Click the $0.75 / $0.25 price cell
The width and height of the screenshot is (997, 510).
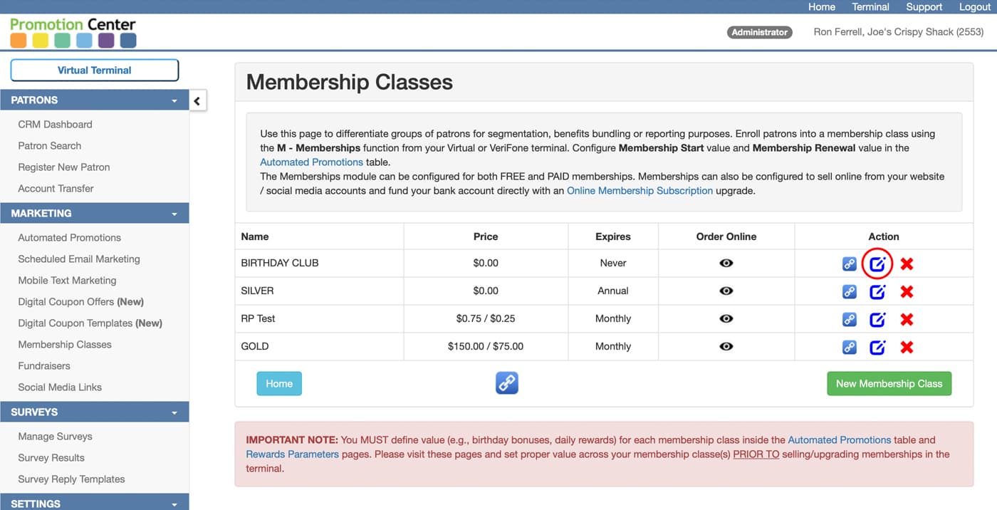pyautogui.click(x=486, y=318)
